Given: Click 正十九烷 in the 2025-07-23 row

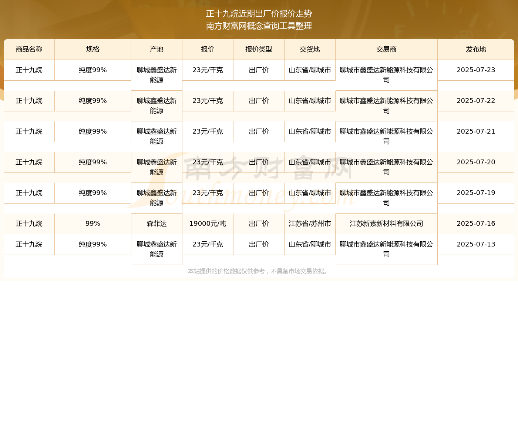Looking at the screenshot, I should coord(29,70).
